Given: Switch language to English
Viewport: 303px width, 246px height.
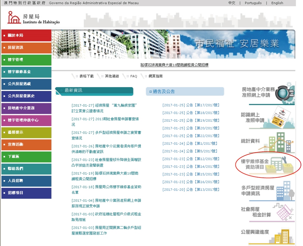Looking at the screenshot, I should [277, 3].
